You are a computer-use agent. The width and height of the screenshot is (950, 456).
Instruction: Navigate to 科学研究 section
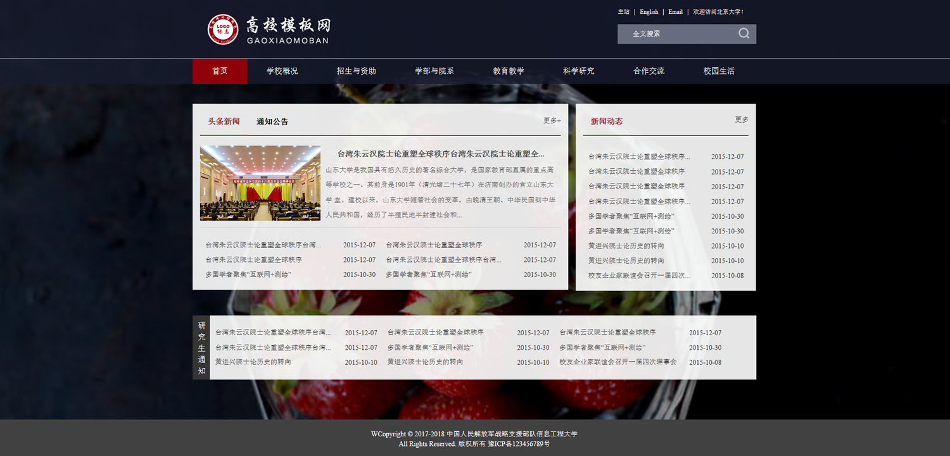coord(578,71)
